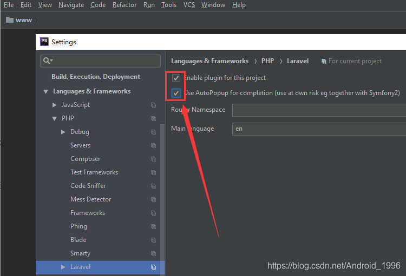Image resolution: width=406 pixels, height=276 pixels.
Task: Click project-level icon next to Blade
Action: pyautogui.click(x=154, y=240)
